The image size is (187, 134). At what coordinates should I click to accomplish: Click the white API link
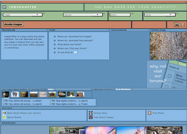click(x=75, y=52)
